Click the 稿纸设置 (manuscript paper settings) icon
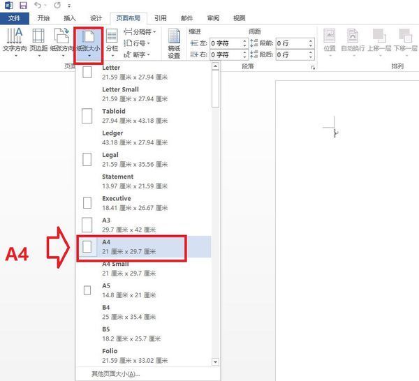419x381 pixels. pos(174,43)
